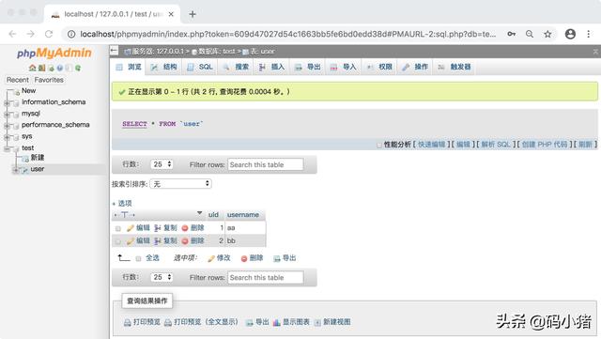Open the 按索引排序 sort by key dropdown
The image size is (601, 339).
coord(180,184)
